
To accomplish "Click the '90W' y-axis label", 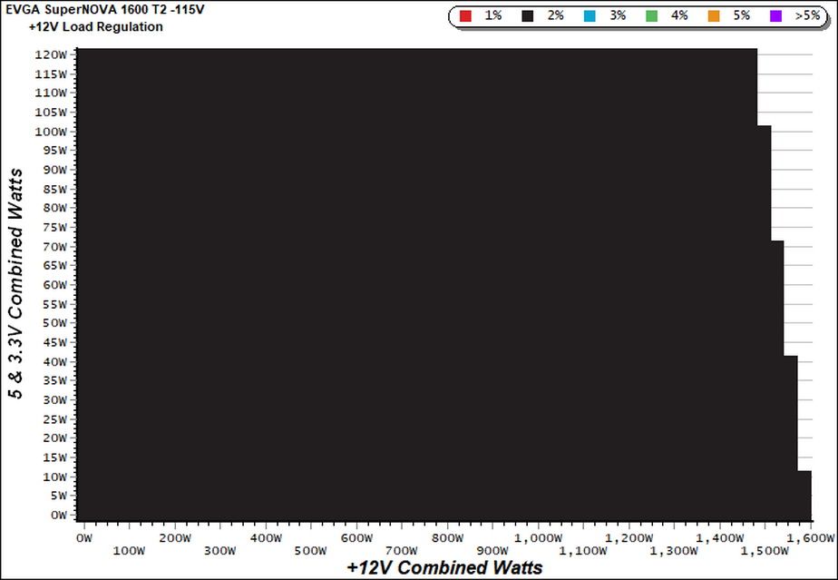I will point(55,170).
